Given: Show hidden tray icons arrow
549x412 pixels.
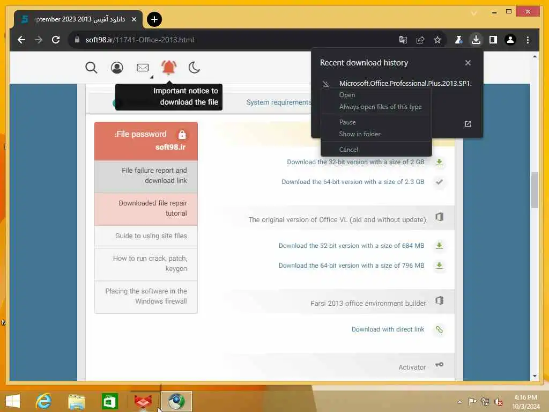Looking at the screenshot, I should (x=459, y=401).
